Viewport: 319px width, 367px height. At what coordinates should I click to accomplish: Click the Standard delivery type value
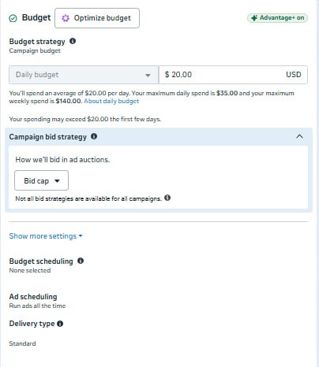point(22,343)
